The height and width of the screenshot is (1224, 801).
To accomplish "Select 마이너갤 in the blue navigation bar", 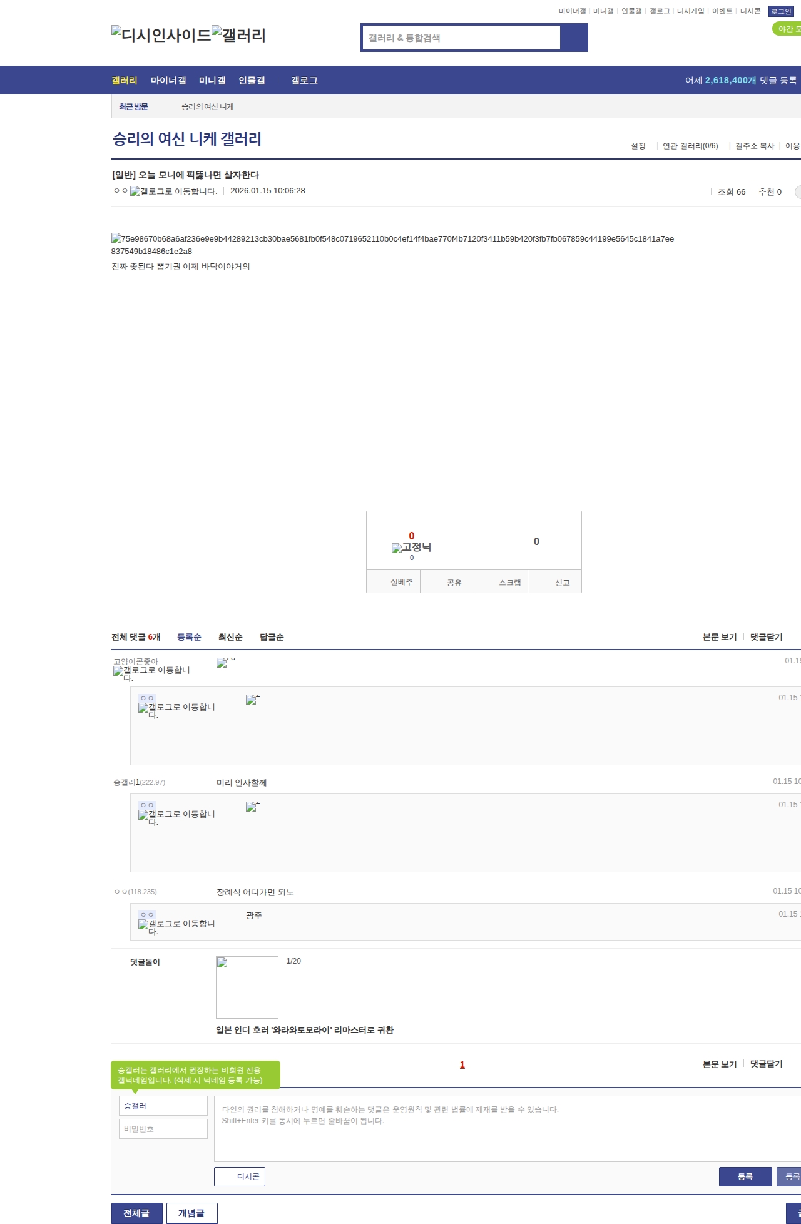I will (168, 80).
